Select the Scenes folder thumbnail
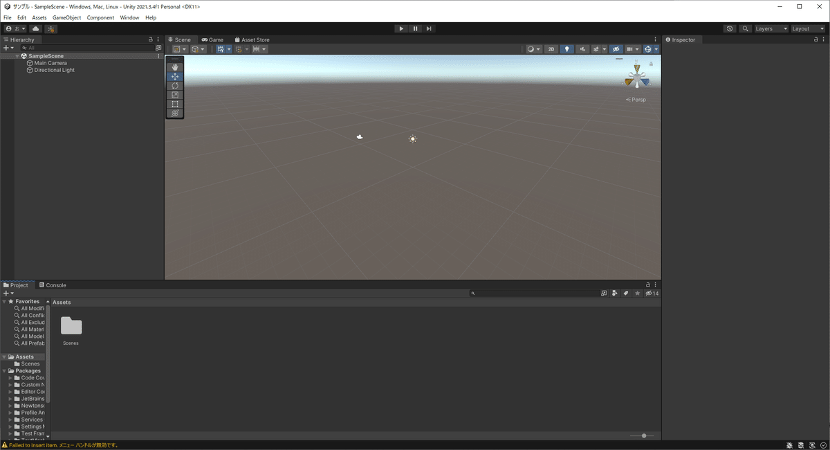 click(x=70, y=326)
